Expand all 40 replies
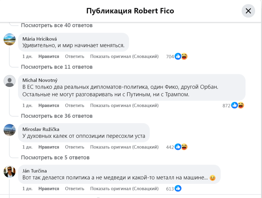The height and width of the screenshot is (198, 262). [x=57, y=25]
